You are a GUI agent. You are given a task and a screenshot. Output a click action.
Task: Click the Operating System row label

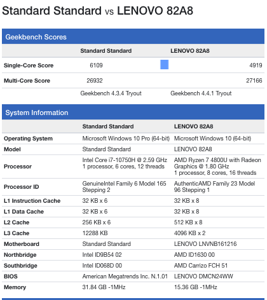pyautogui.click(x=28, y=139)
